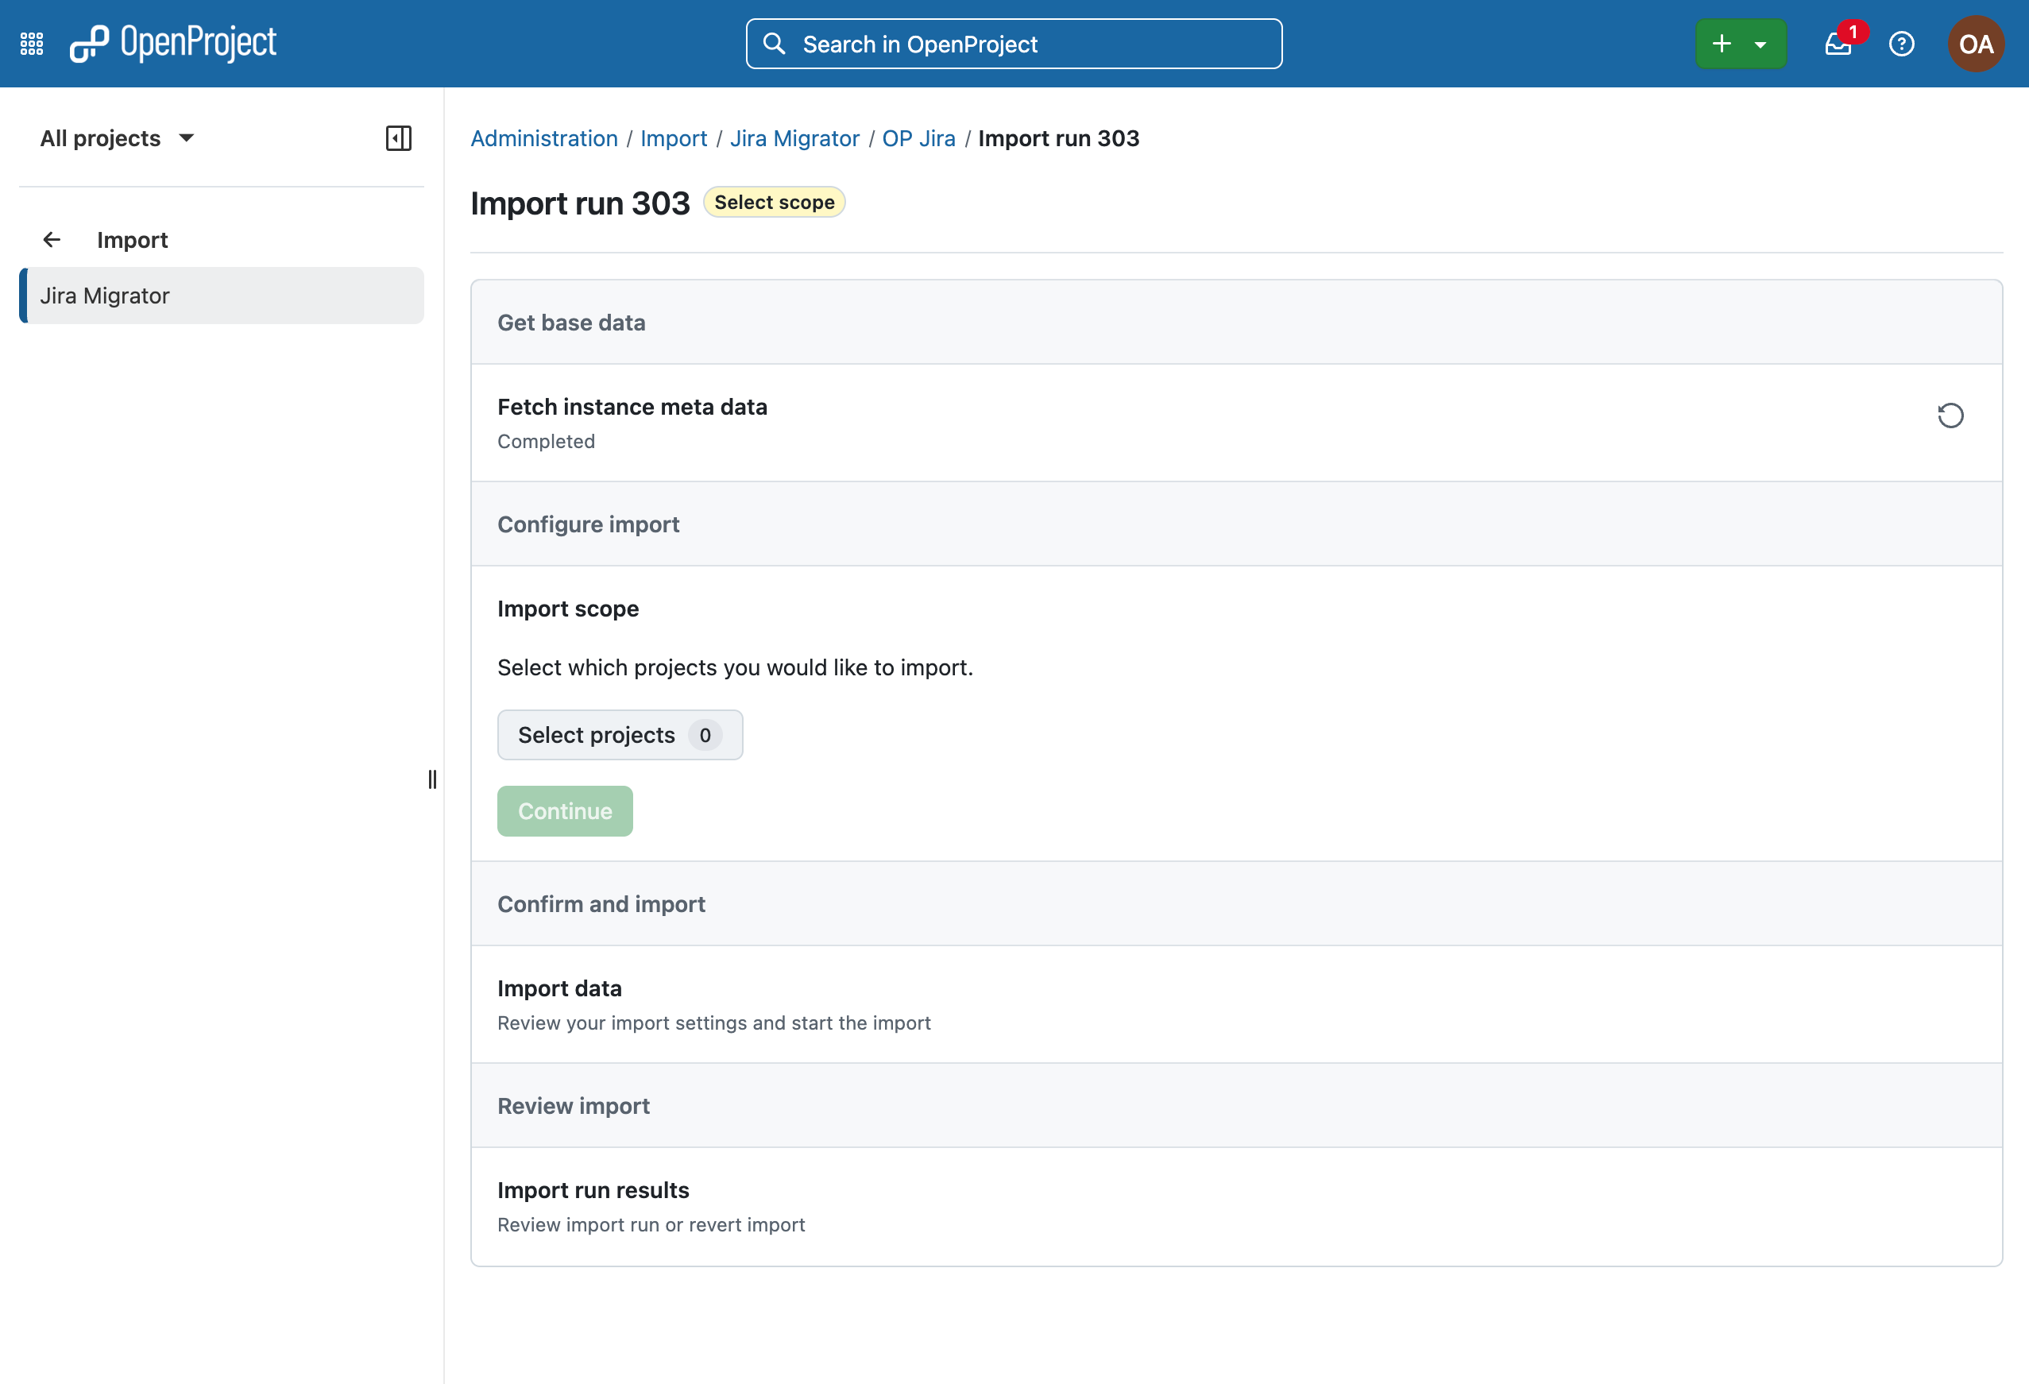2029x1384 pixels.
Task: Expand the create button dropdown arrow
Action: [x=1761, y=44]
